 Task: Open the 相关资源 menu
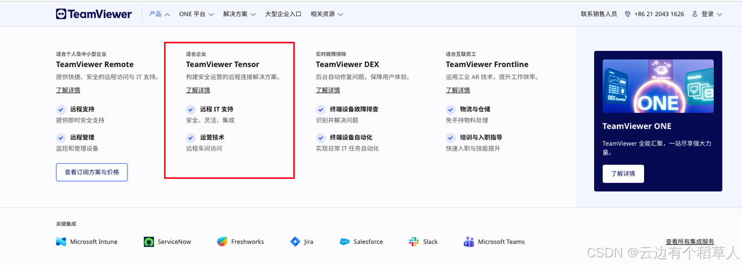[x=326, y=14]
